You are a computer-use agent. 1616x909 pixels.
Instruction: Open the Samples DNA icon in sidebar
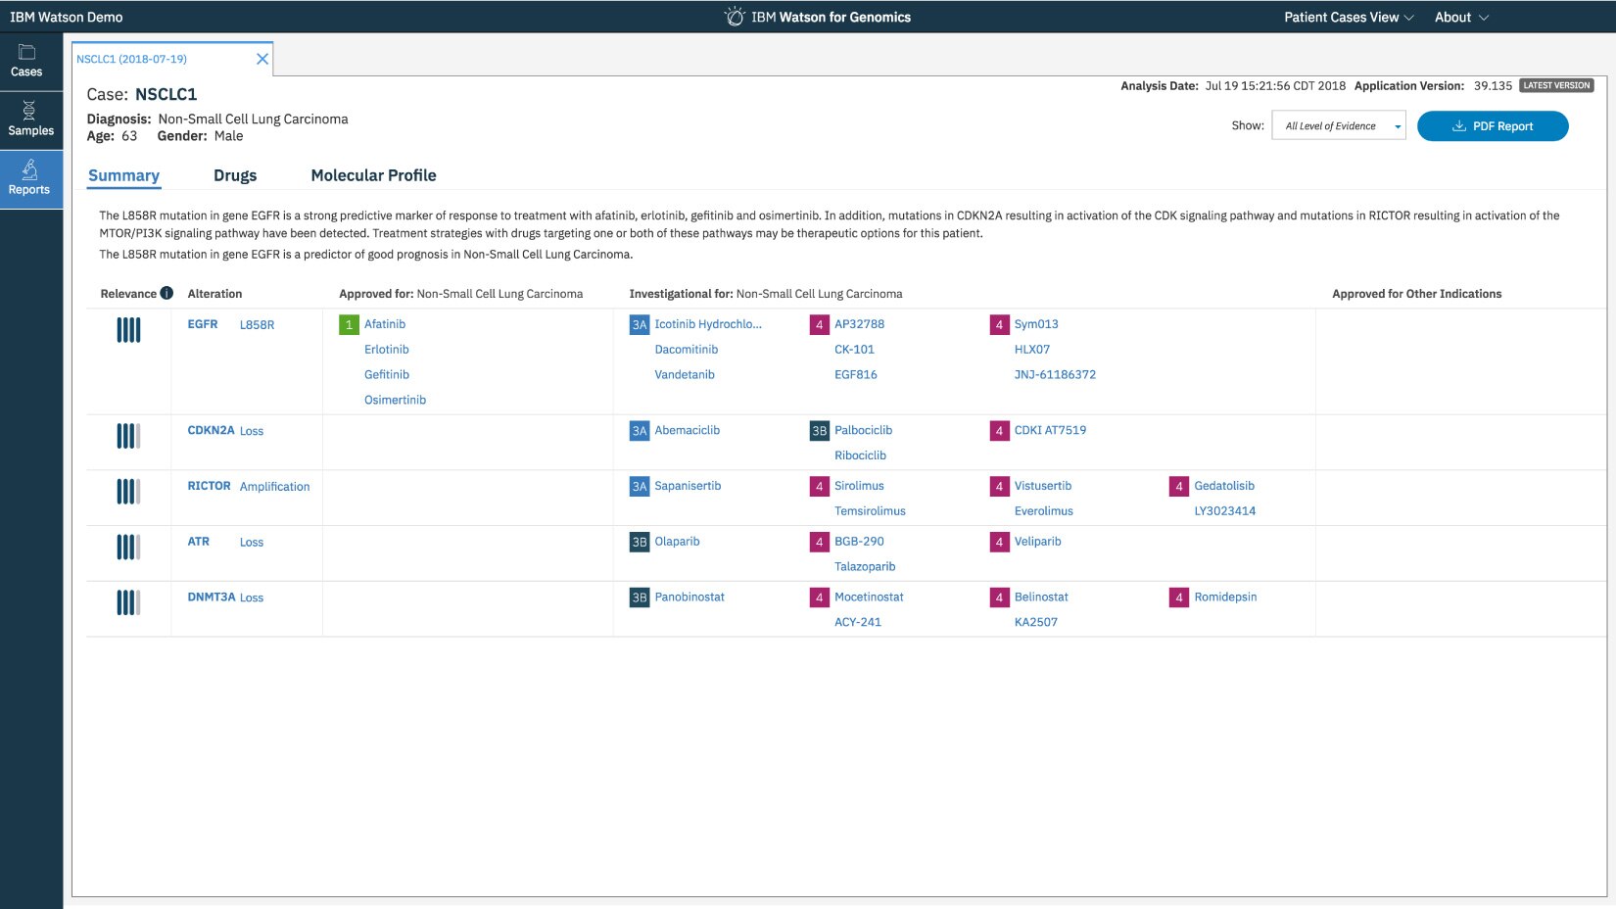click(x=29, y=111)
